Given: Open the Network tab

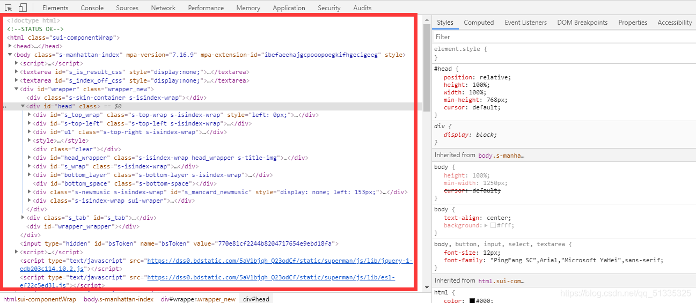Looking at the screenshot, I should pyautogui.click(x=163, y=8).
